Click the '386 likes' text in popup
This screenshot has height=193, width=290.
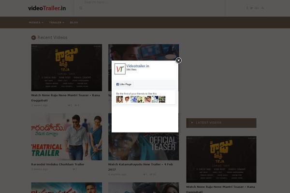pos(131,69)
